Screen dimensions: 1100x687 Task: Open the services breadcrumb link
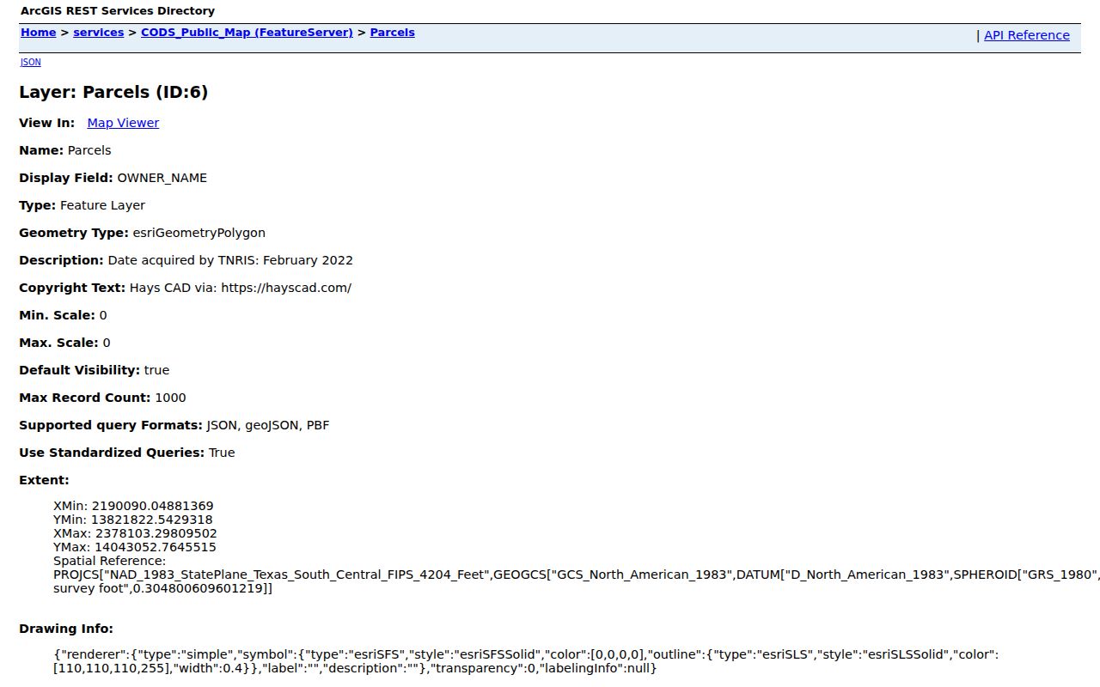99,33
